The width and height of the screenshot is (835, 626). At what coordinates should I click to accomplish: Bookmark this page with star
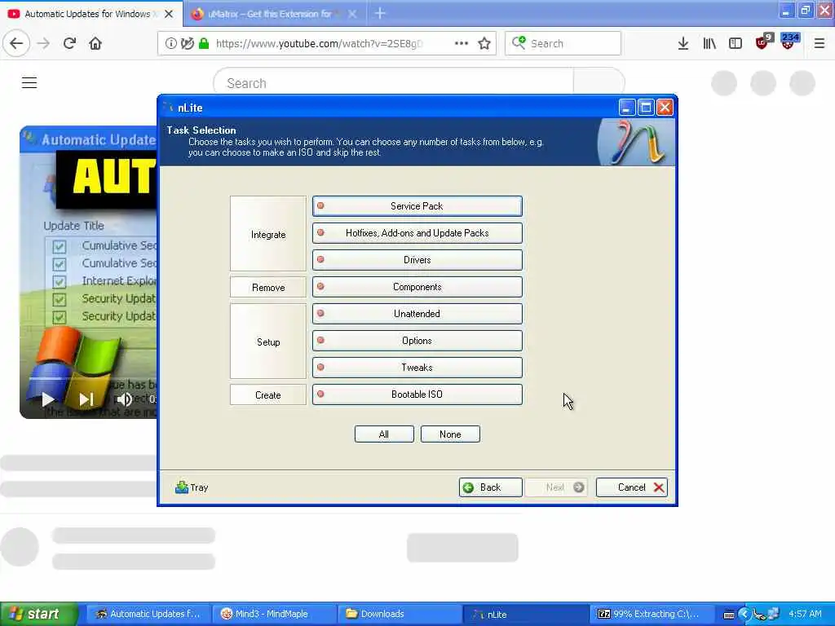pos(484,43)
